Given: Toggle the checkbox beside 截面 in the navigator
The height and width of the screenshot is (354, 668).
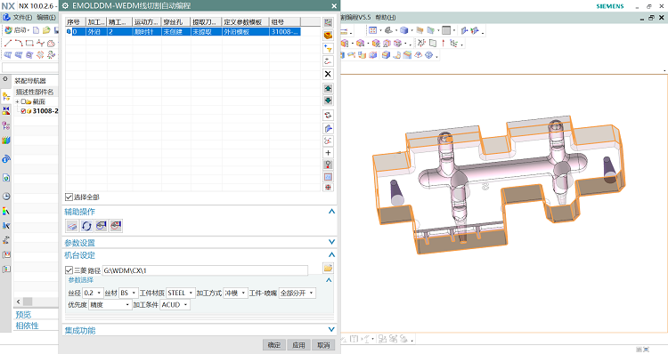Looking at the screenshot, I should pos(23,101).
